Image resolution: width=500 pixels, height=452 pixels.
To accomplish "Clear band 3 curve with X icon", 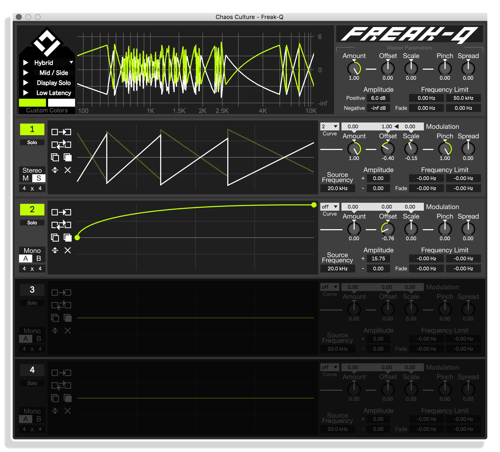I will click(68, 331).
